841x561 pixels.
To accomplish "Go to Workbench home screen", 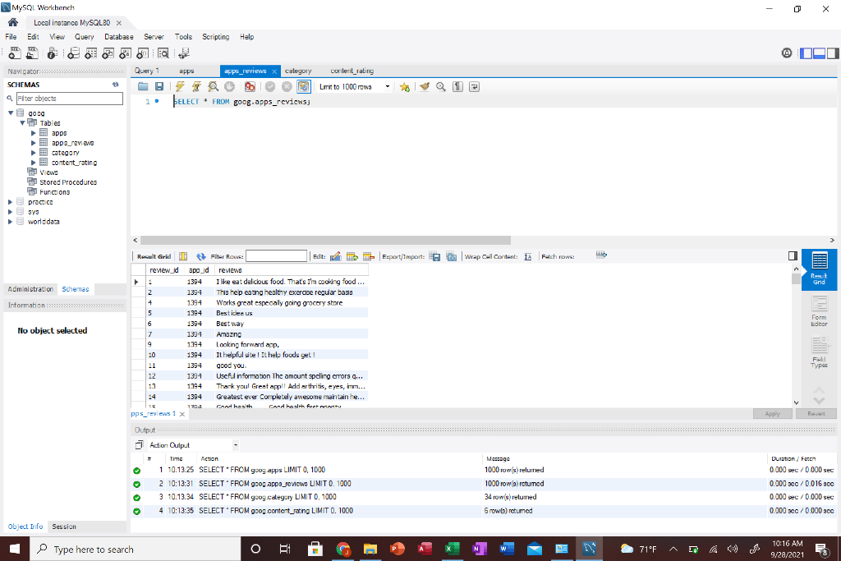I will tap(13, 22).
